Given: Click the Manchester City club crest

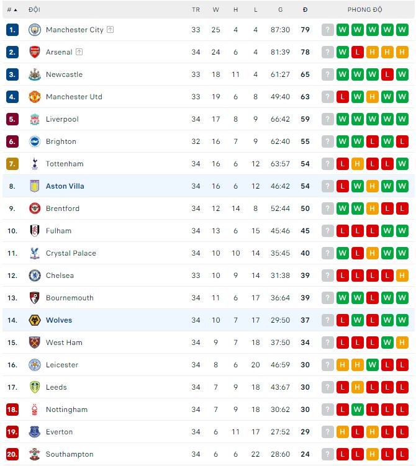Looking at the screenshot, I should (35, 30).
